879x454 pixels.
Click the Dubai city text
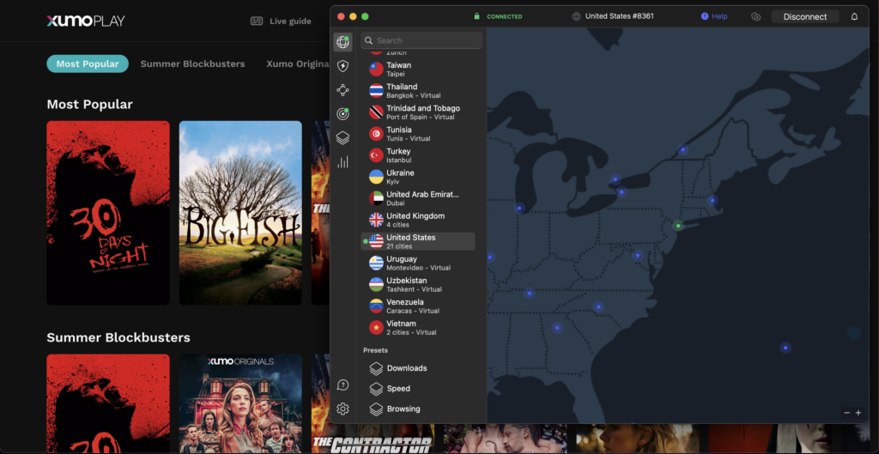tap(395, 203)
